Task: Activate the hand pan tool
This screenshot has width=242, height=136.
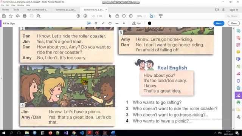Action: point(117,16)
